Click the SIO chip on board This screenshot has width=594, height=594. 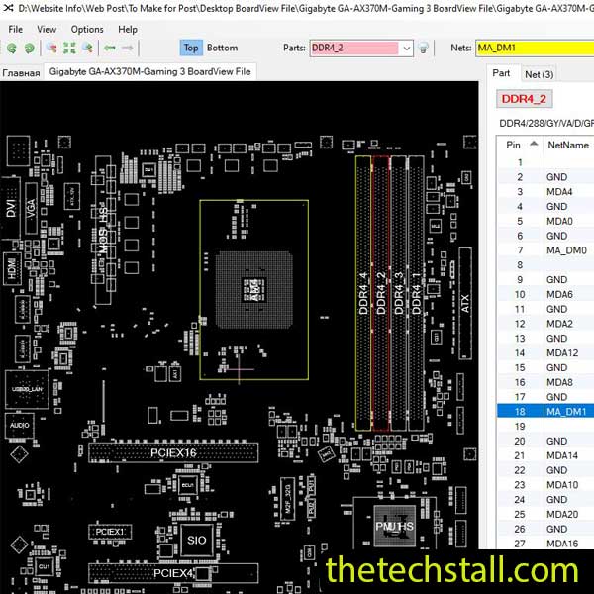(197, 540)
